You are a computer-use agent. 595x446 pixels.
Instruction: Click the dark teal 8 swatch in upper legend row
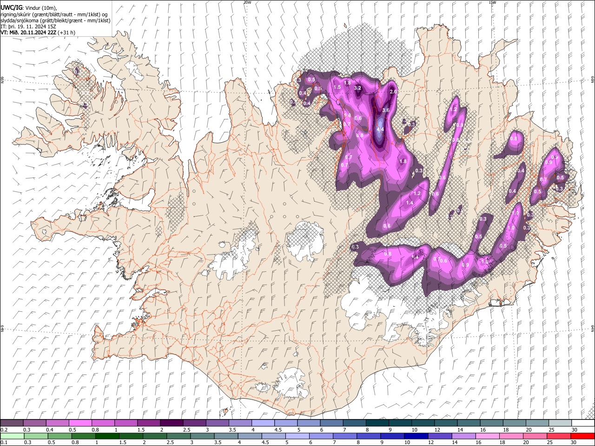[x=377, y=423]
